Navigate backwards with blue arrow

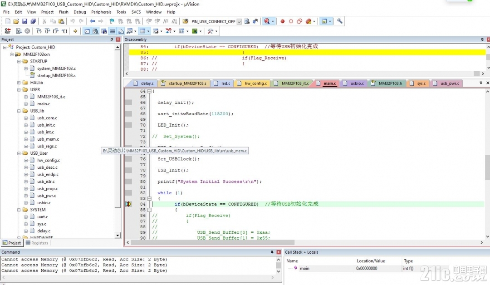[93, 21]
